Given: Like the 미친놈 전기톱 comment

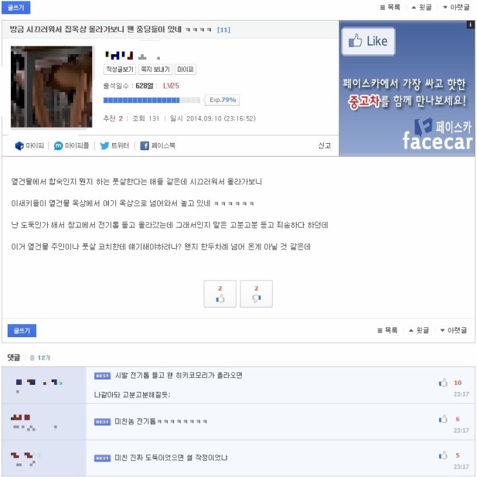Looking at the screenshot, I should coord(443,419).
